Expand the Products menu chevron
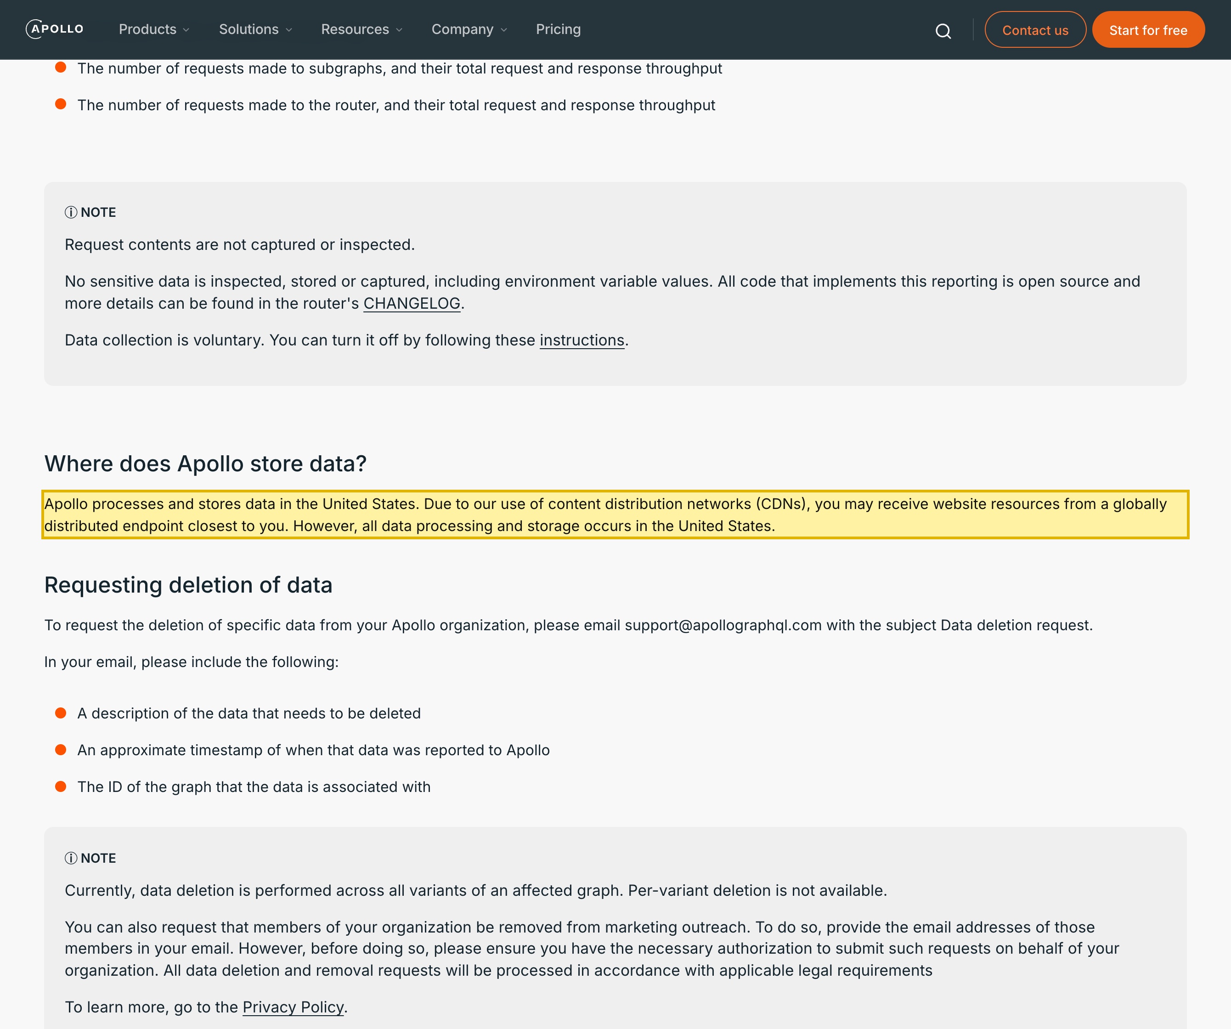1231x1029 pixels. [x=186, y=30]
